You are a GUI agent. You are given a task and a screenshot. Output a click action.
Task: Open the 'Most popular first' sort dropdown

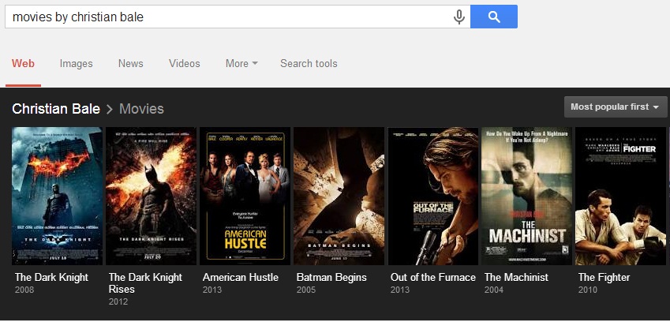click(x=616, y=107)
